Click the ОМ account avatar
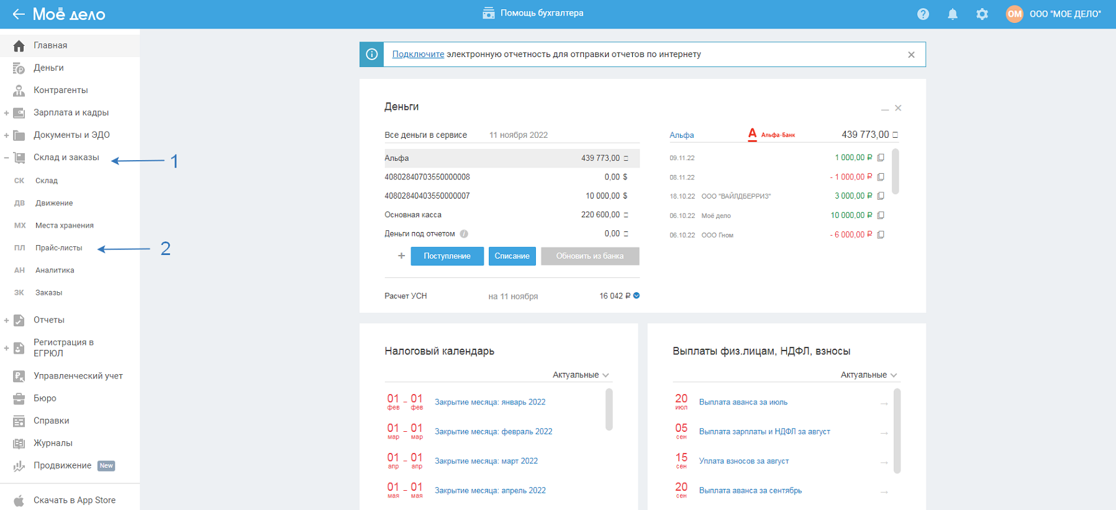 (1014, 14)
